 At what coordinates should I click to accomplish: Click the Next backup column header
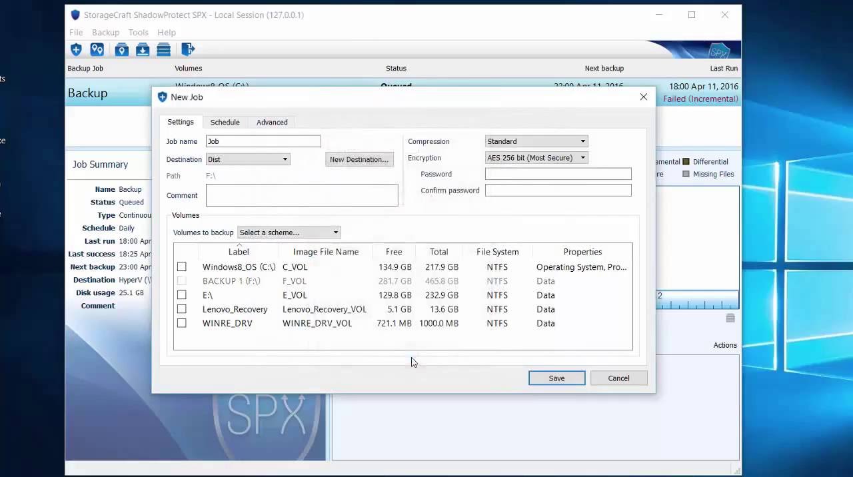point(604,69)
